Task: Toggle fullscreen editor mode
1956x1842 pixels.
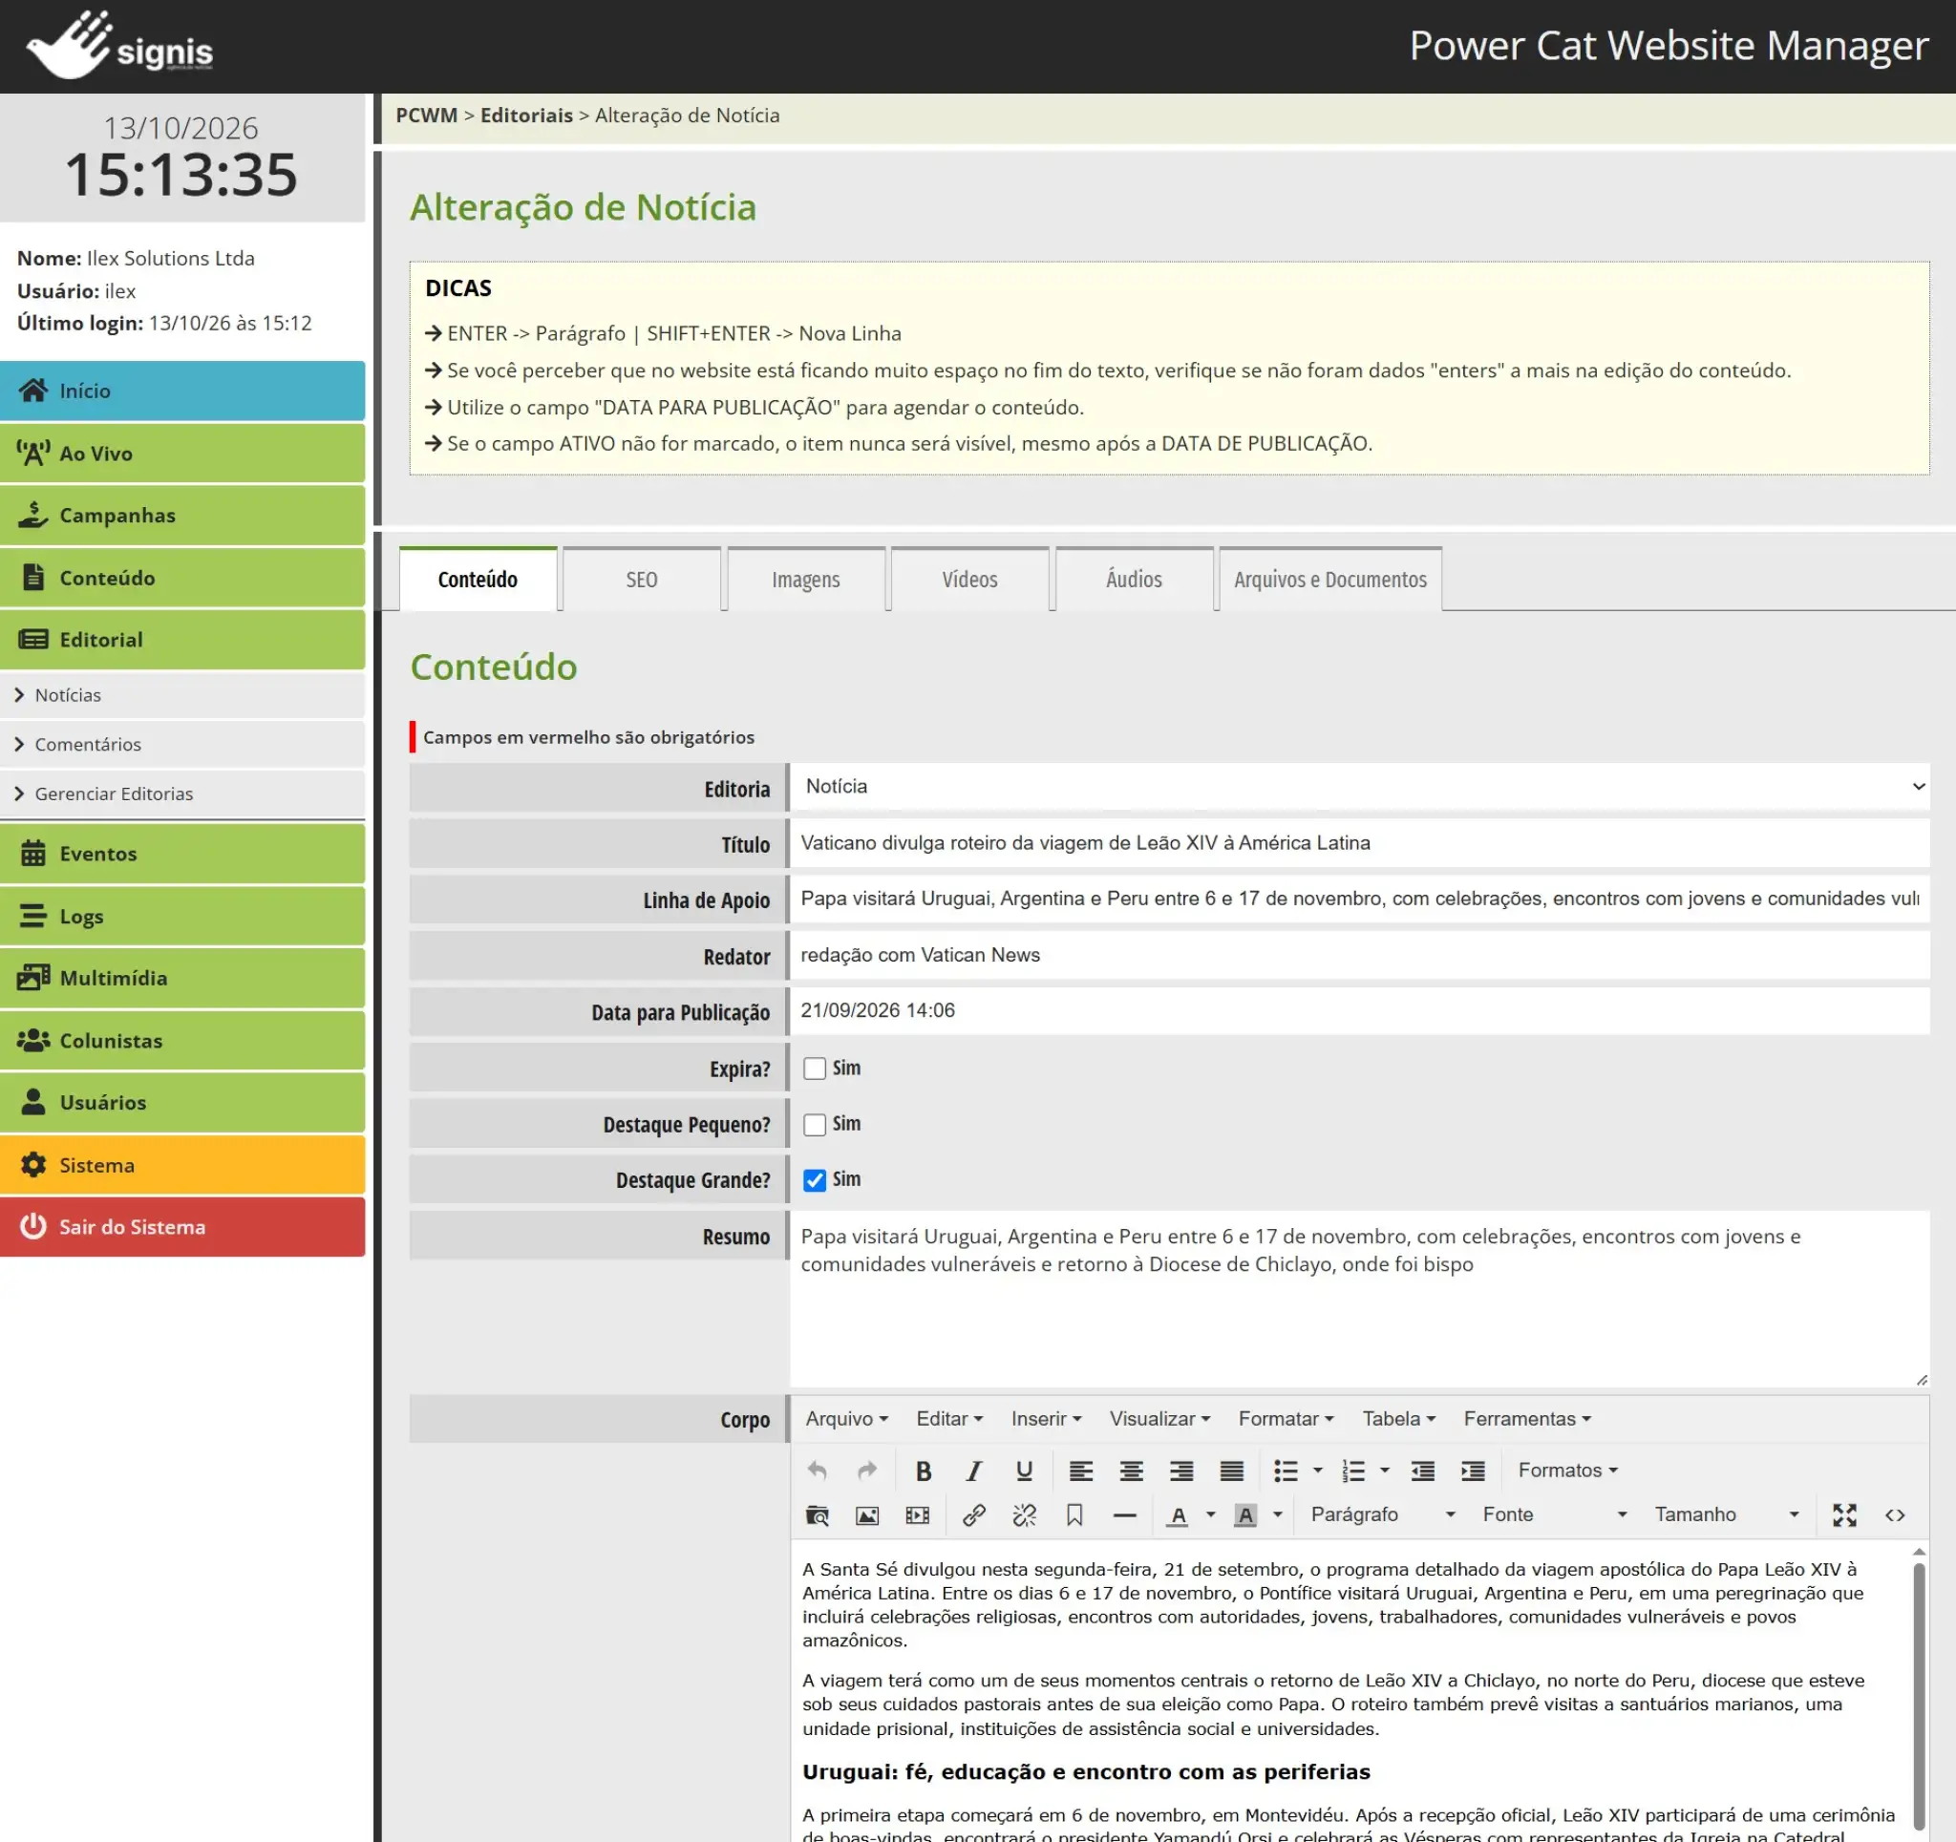Action: click(1845, 1515)
